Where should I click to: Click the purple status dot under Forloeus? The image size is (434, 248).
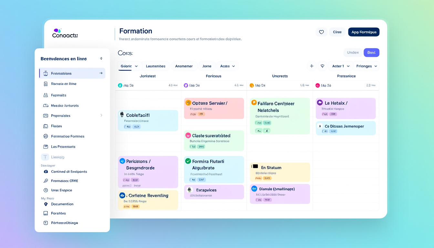(x=186, y=86)
